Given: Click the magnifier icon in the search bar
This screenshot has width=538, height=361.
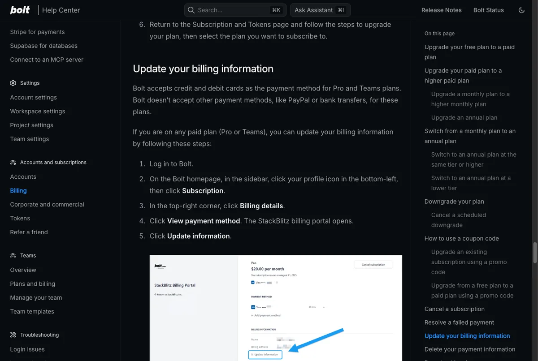Looking at the screenshot, I should (191, 10).
